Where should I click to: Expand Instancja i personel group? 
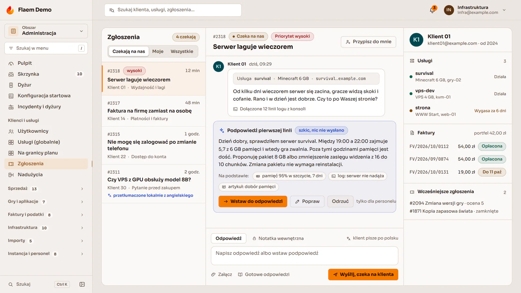pyautogui.click(x=46, y=254)
